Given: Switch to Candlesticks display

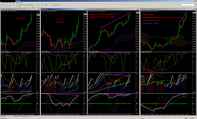Looking at the screenshot, I should tap(37, 5).
